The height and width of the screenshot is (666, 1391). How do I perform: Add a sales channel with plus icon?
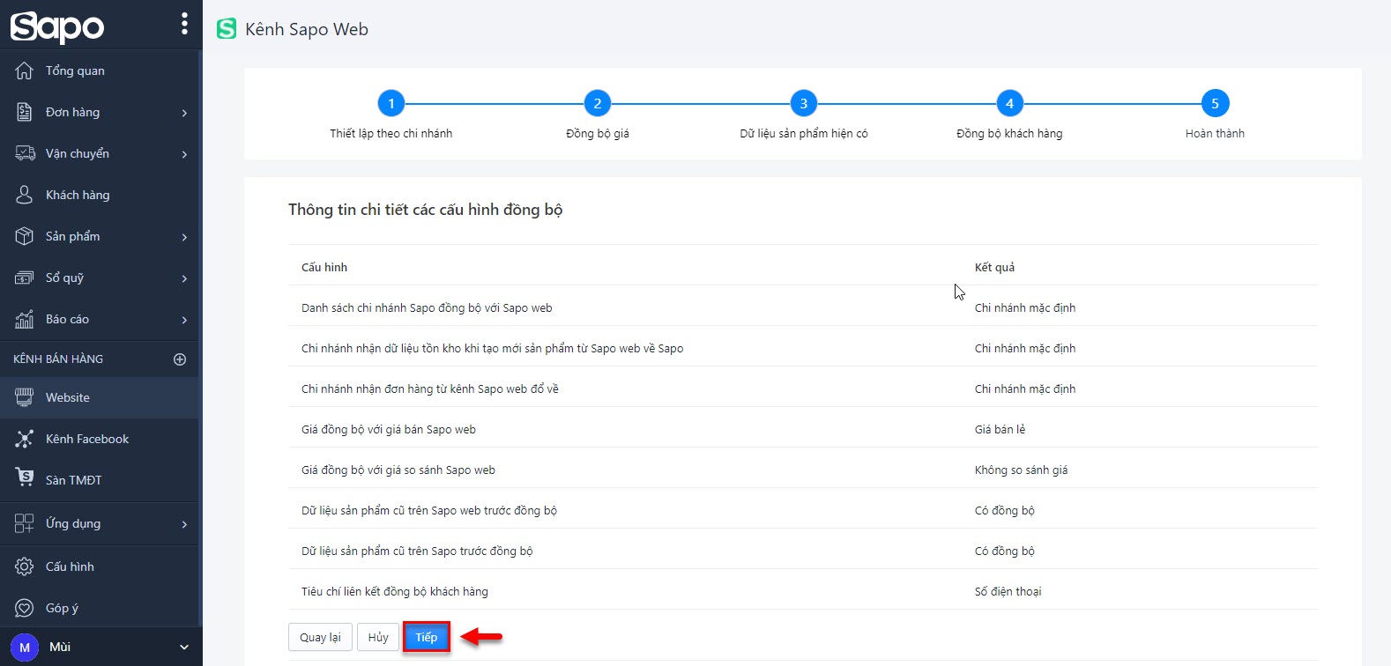tap(180, 359)
